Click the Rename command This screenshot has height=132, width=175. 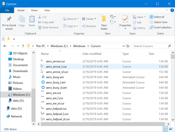pyautogui.click(x=89, y=26)
